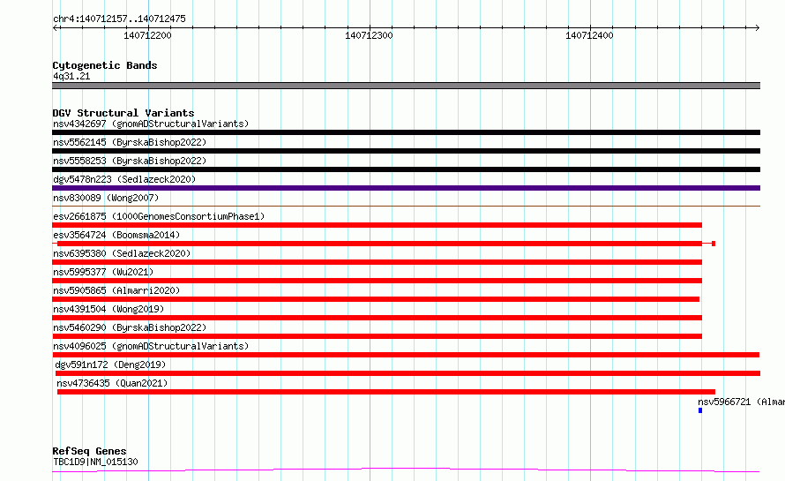785x481 pixels.
Task: Select the red dgv591n172 variant bar
Action: (x=407, y=373)
